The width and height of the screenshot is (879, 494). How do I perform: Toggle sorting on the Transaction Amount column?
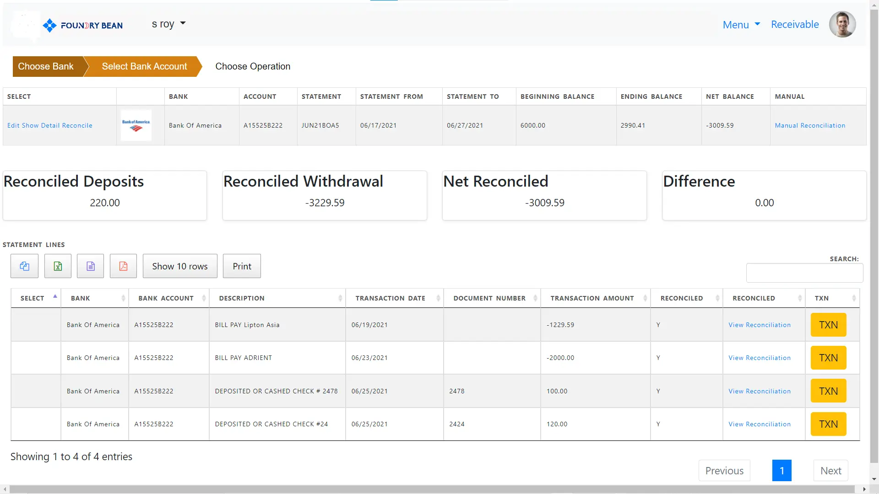592,298
